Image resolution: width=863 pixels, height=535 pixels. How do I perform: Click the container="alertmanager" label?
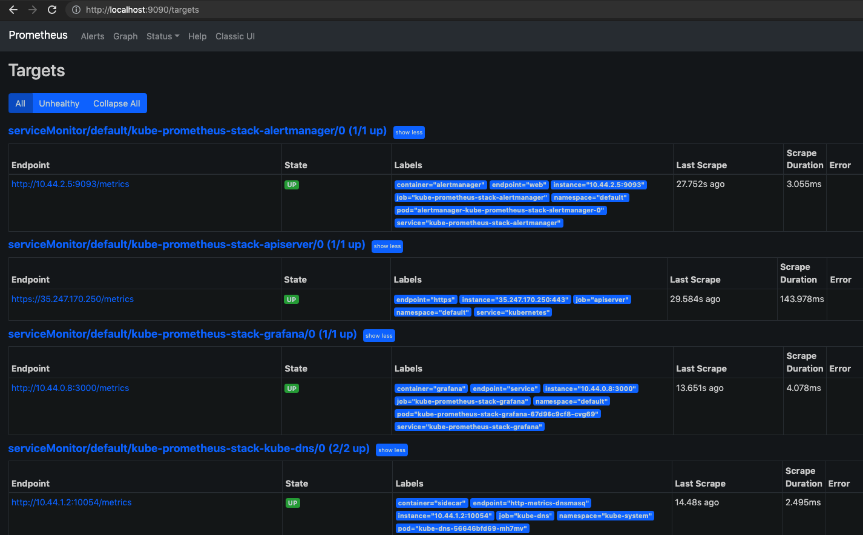coord(441,185)
